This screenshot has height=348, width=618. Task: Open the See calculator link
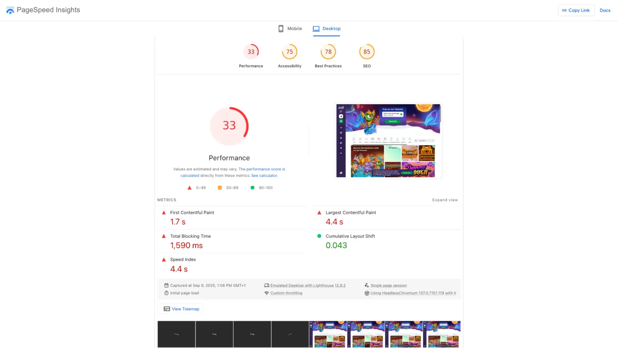[264, 176]
